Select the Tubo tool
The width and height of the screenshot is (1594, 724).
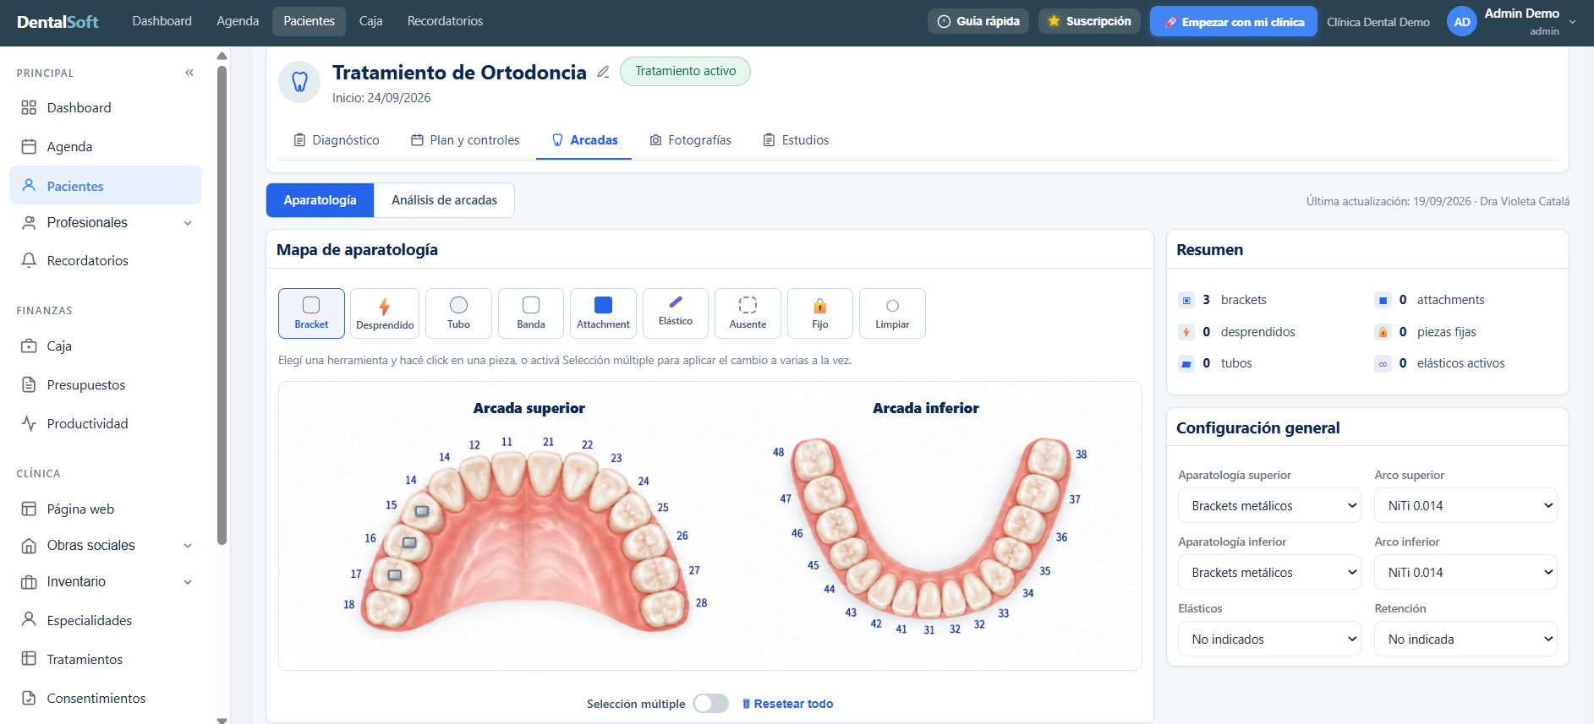click(458, 313)
